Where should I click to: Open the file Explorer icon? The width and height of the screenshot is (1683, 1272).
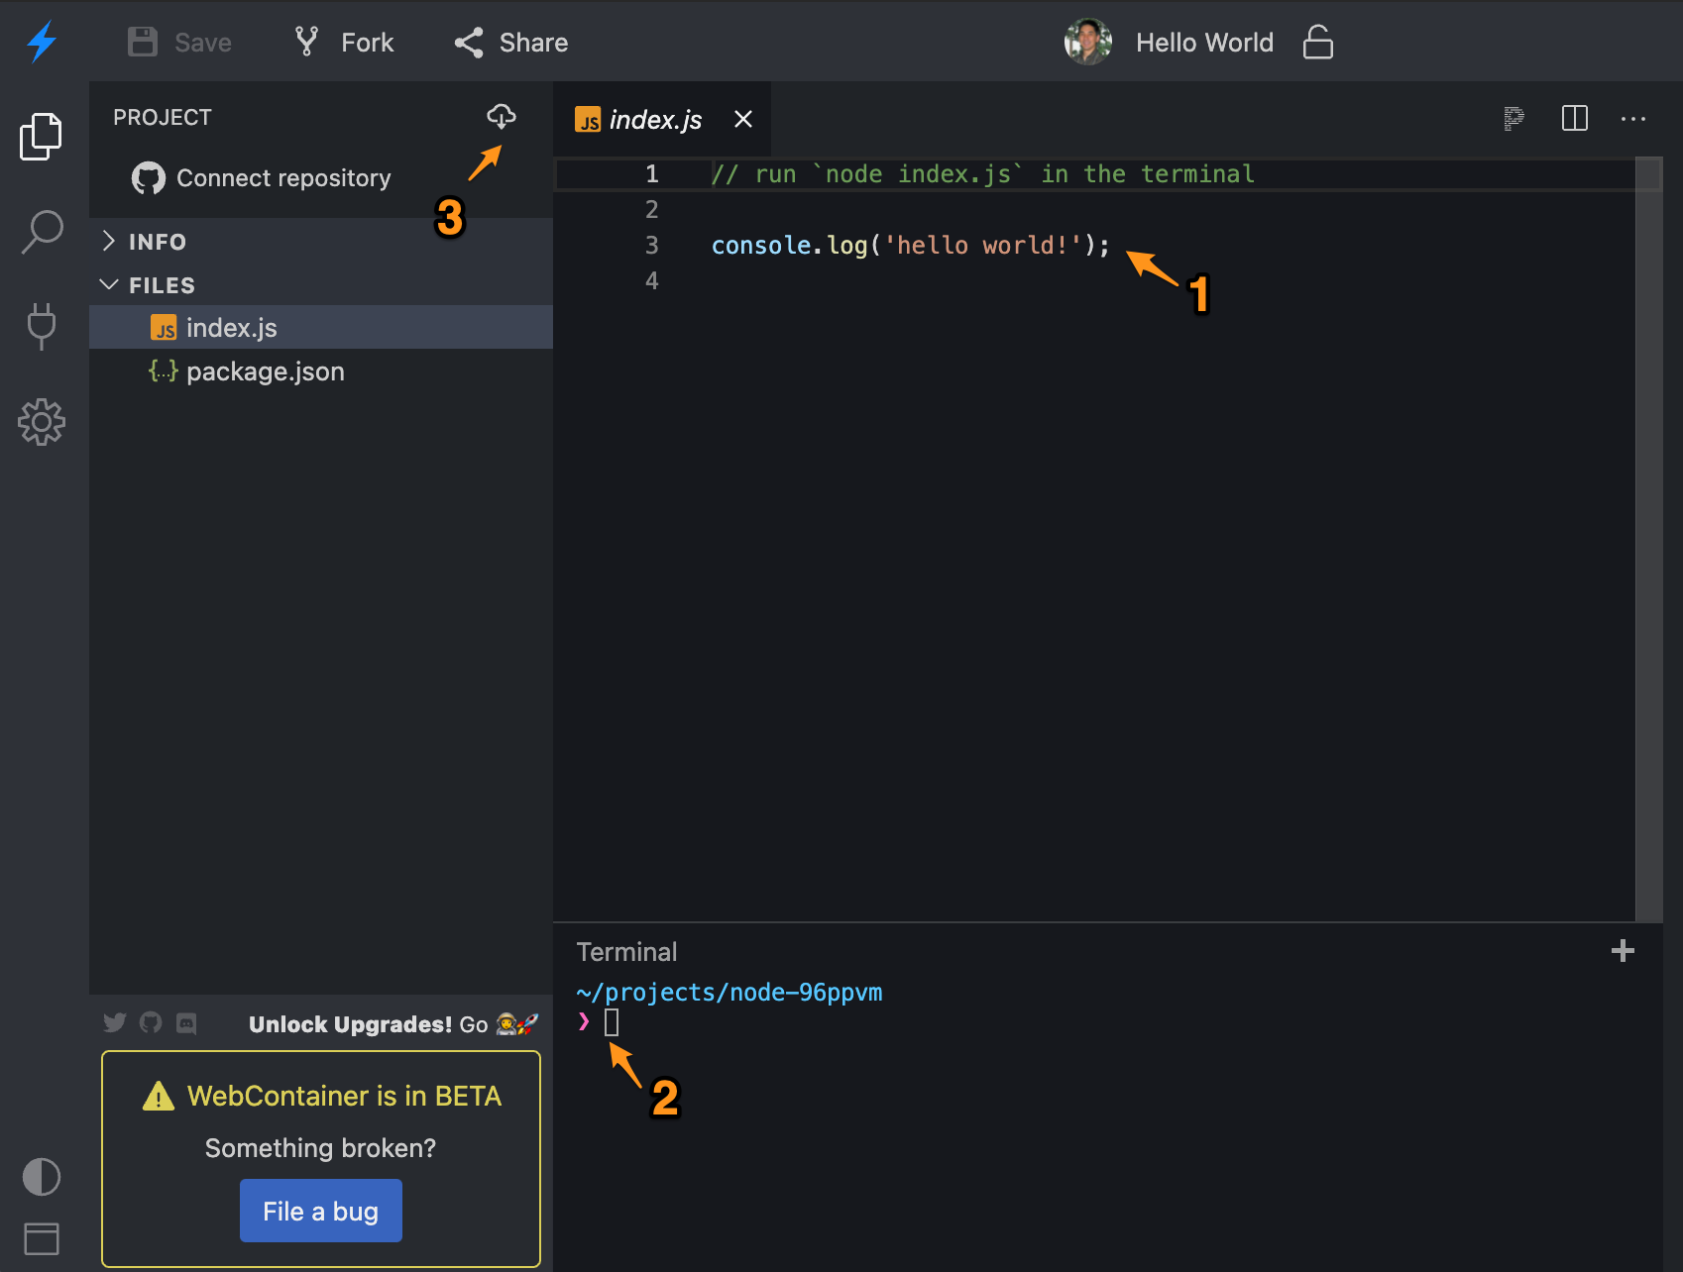pos(42,137)
